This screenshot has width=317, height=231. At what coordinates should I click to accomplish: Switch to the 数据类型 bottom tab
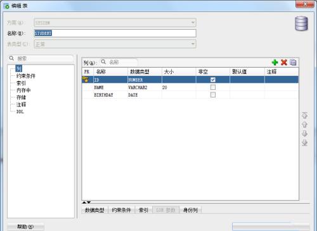pos(94,210)
